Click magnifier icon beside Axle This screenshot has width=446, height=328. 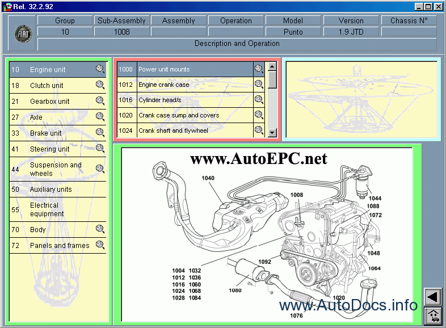[100, 116]
